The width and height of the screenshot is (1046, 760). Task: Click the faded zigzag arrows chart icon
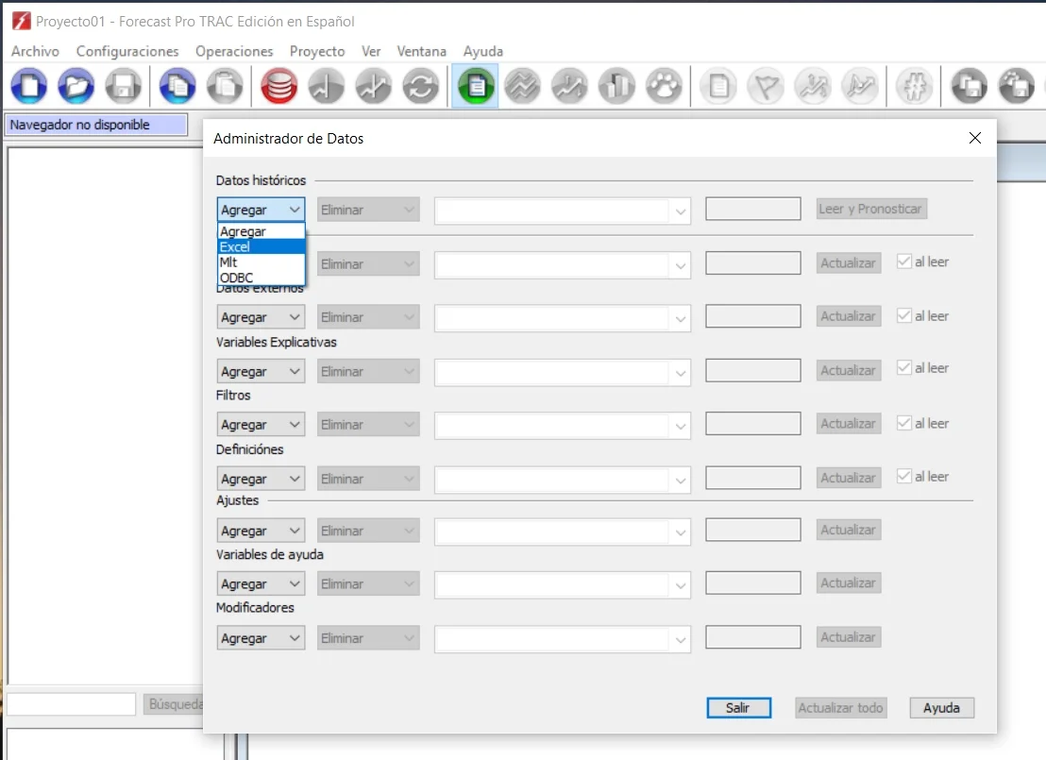click(813, 86)
